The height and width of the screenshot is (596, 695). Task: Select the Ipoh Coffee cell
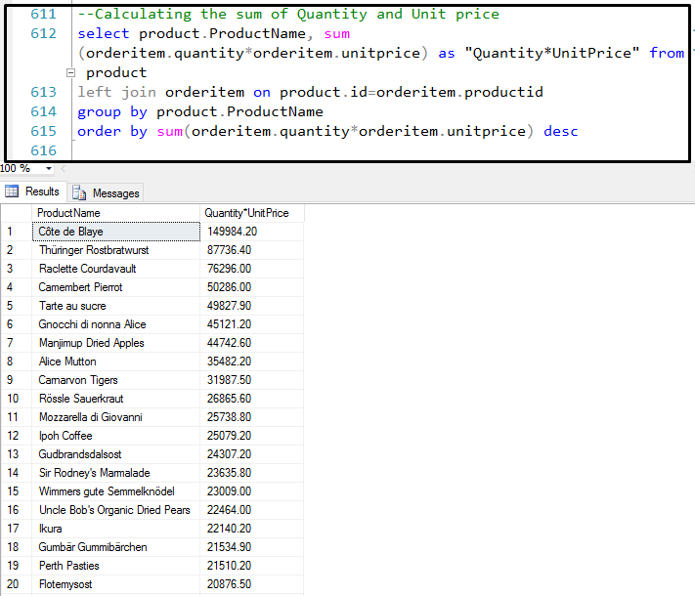[115, 436]
